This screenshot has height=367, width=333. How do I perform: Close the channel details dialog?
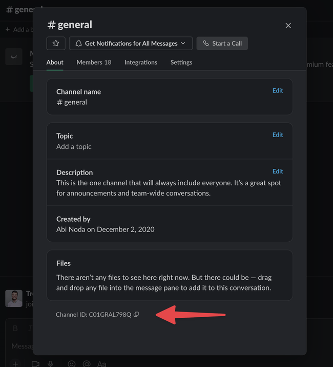pyautogui.click(x=288, y=26)
